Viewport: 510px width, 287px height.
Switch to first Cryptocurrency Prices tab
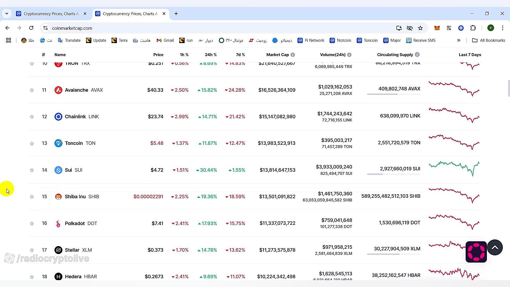tap(51, 14)
